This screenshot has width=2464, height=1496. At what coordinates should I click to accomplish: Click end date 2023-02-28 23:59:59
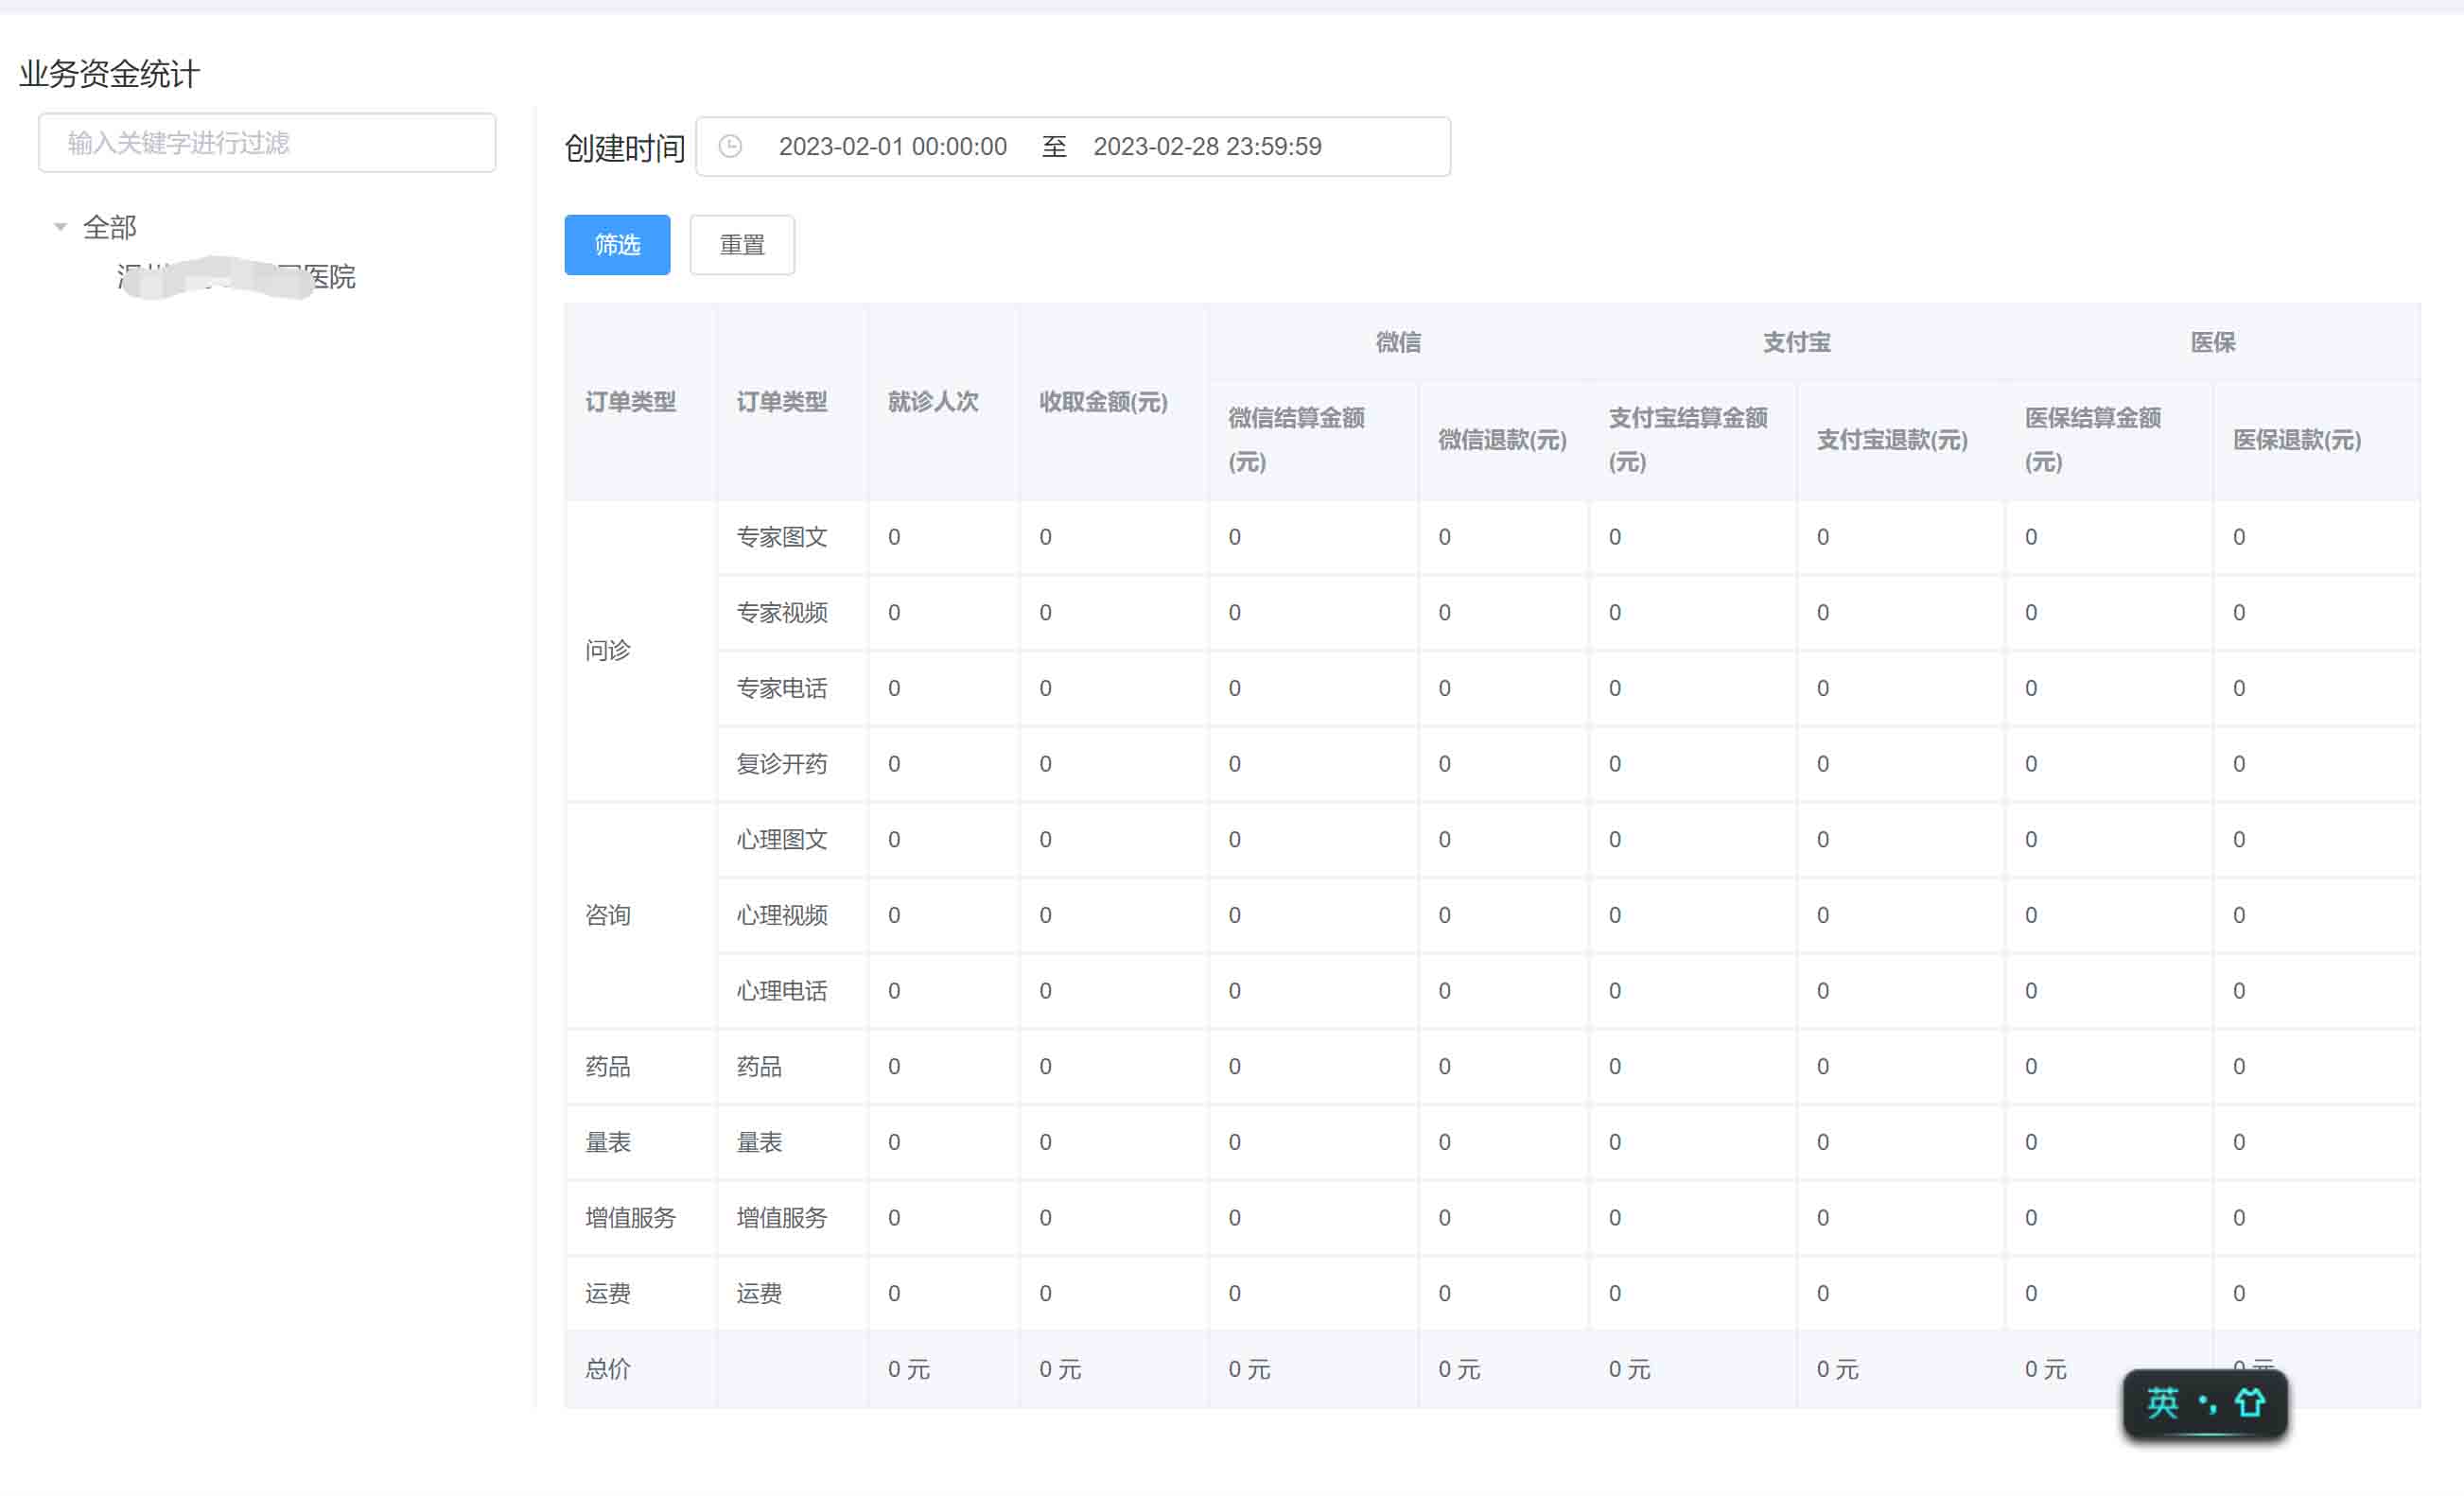point(1207,147)
